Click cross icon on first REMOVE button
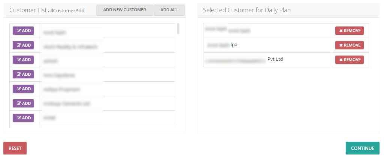384x157 pixels. click(341, 31)
